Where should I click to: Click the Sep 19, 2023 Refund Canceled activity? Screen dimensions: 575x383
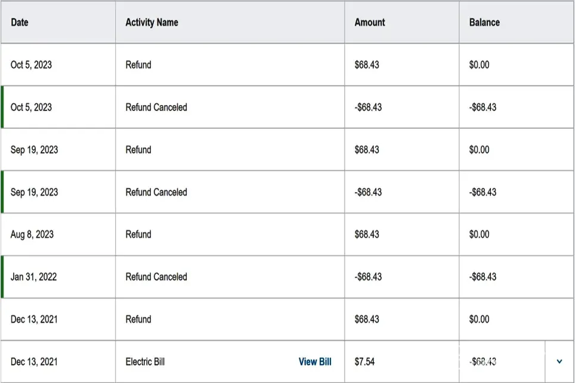156,192
